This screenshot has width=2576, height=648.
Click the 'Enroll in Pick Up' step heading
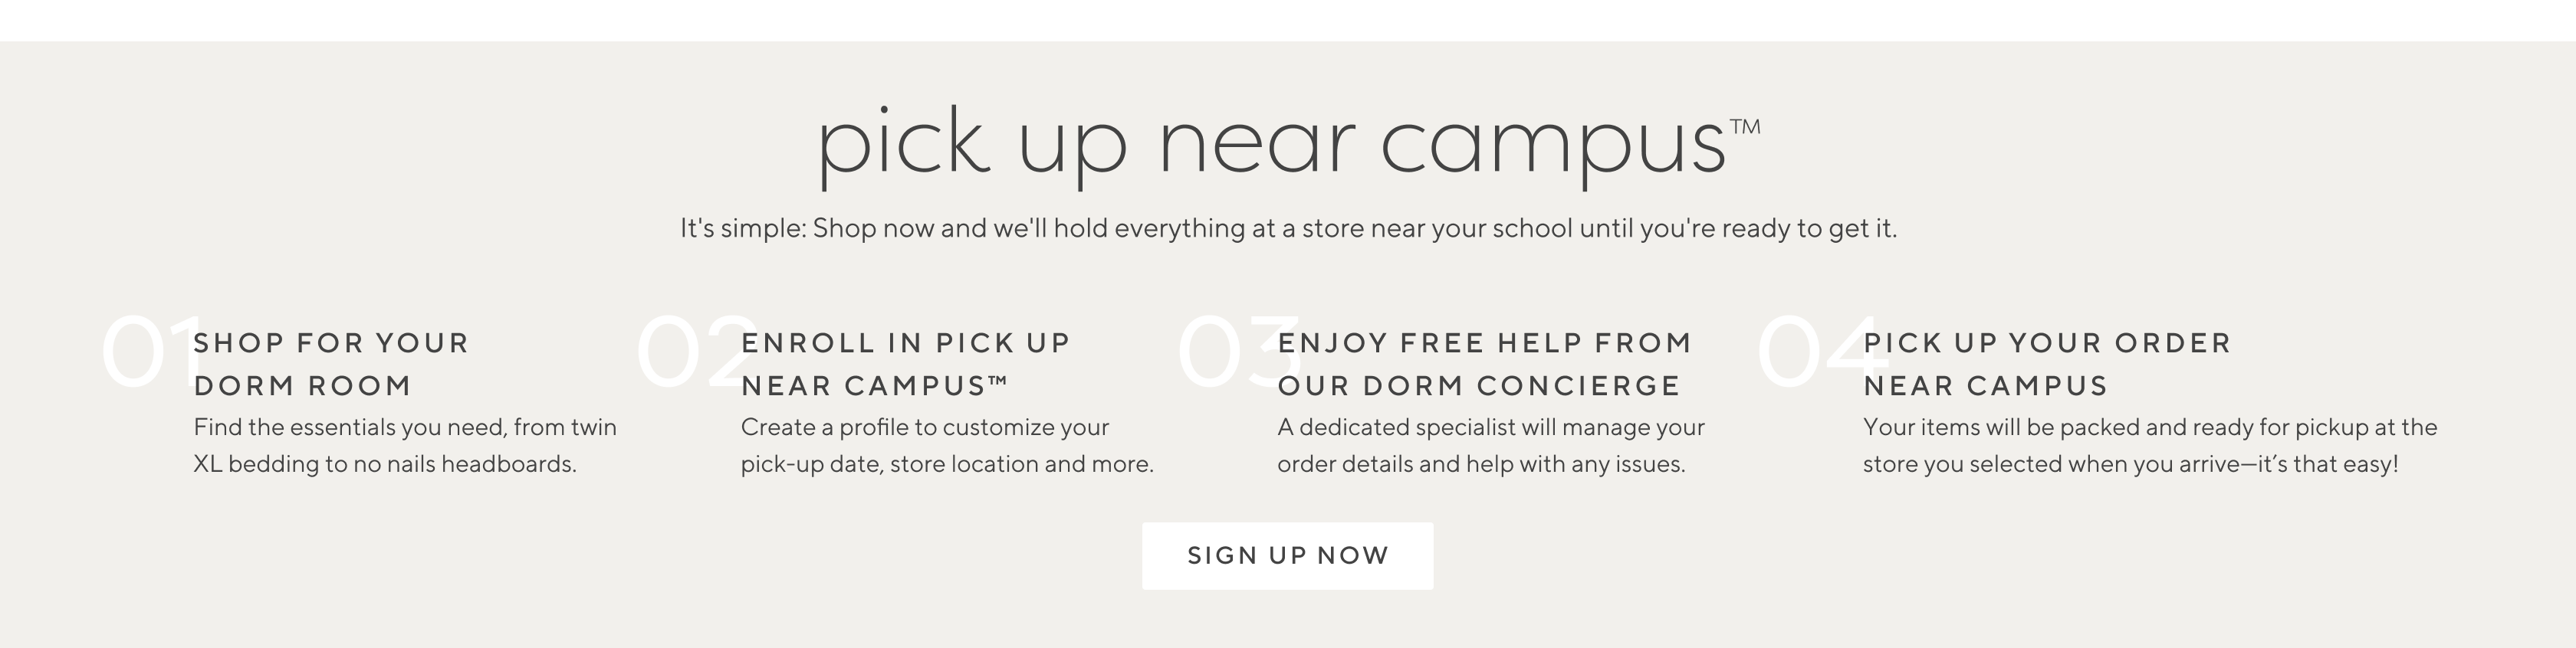point(905,343)
